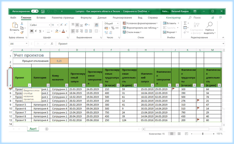This screenshot has height=144, width=234.
Task: Open the Конструктор tab
Action: tap(173, 18)
